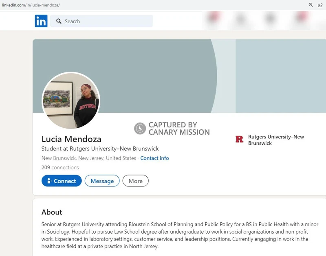
Task: Click 'New Brunswick, New Jersey, United States' location
Action: pyautogui.click(x=89, y=158)
